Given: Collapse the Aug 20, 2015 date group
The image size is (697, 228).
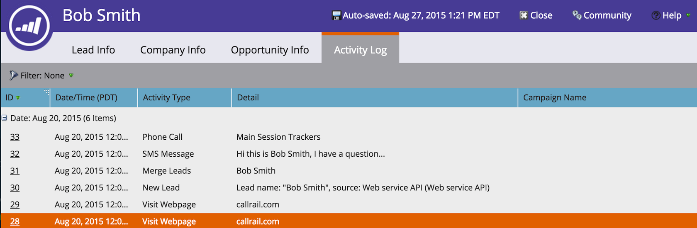Looking at the screenshot, I should [4, 118].
